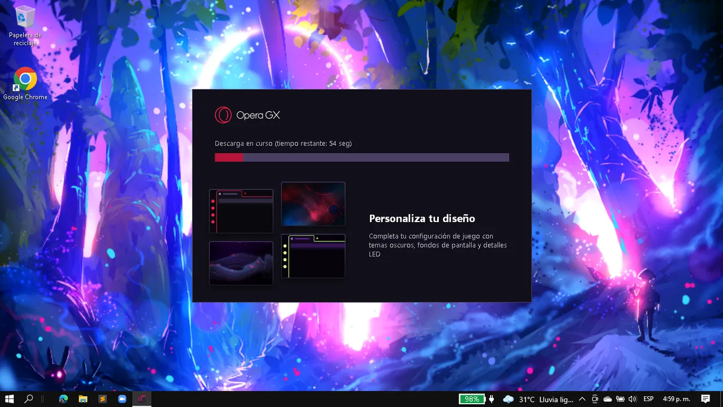The height and width of the screenshot is (407, 723).
Task: Open the volume speaker control
Action: click(632, 399)
